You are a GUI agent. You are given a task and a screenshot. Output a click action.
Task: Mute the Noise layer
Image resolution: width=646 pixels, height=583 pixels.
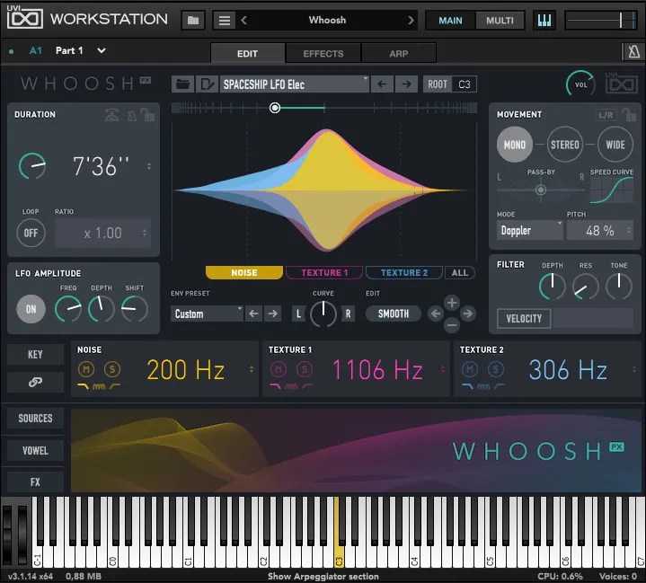86,369
